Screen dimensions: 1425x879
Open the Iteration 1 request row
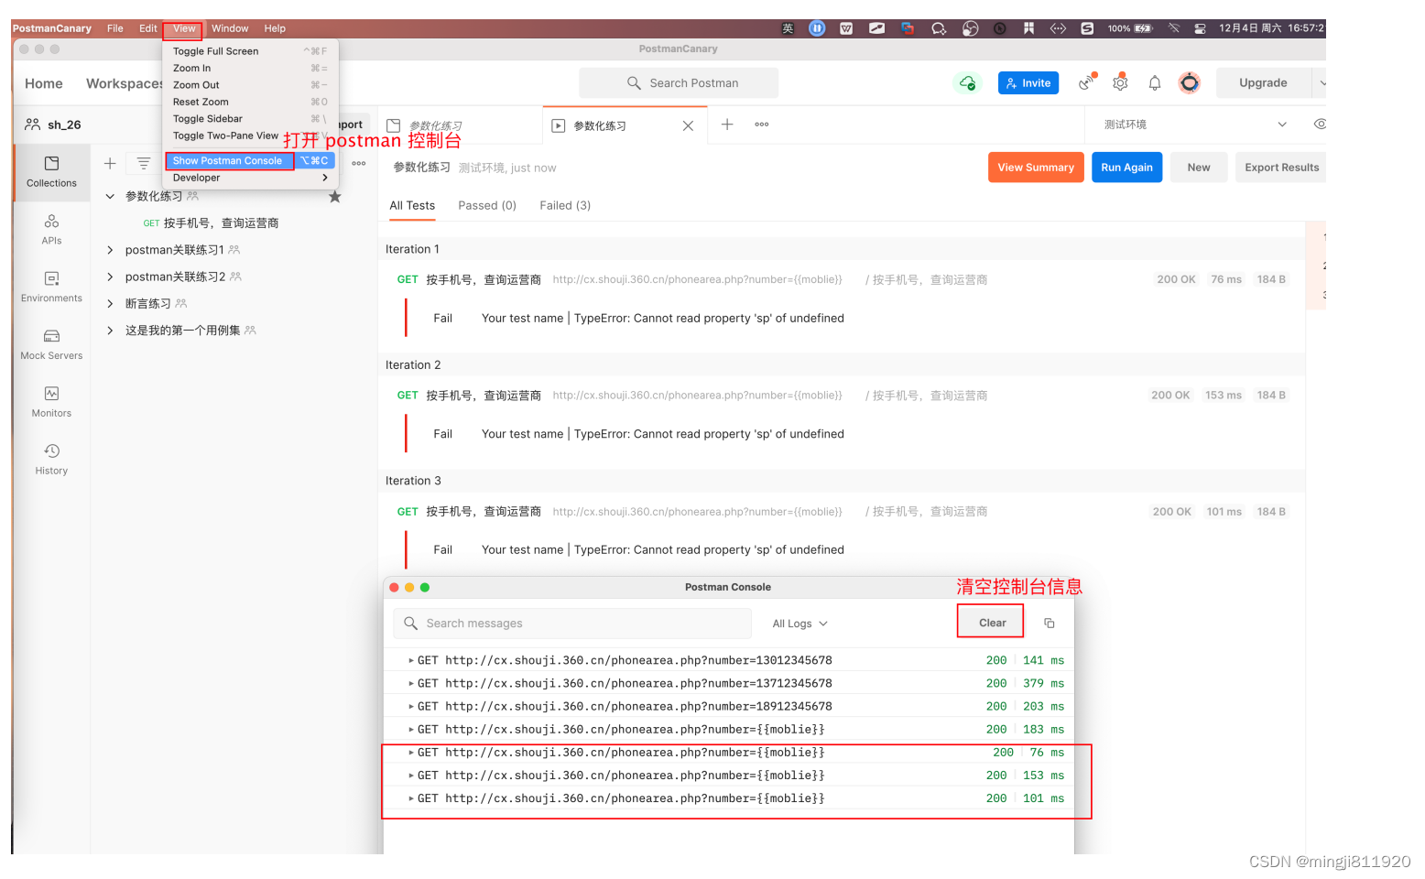(841, 280)
